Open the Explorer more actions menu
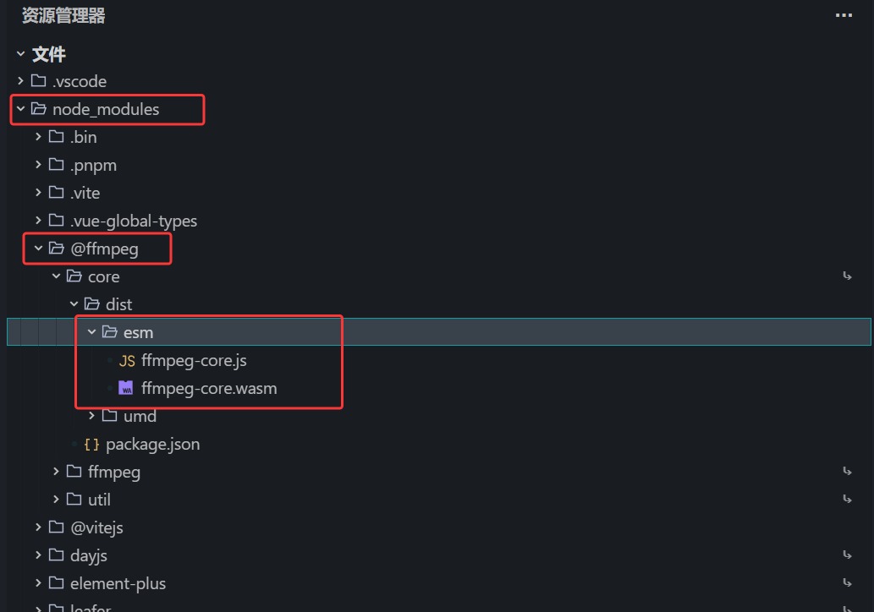 (x=843, y=14)
